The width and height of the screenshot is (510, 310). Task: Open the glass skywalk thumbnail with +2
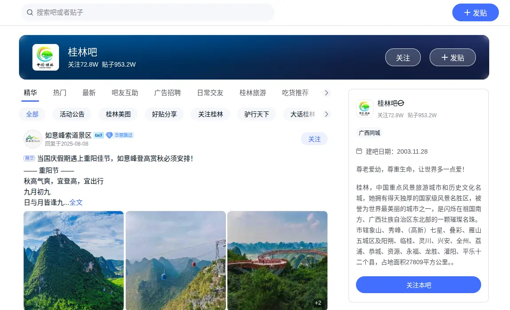(277, 261)
